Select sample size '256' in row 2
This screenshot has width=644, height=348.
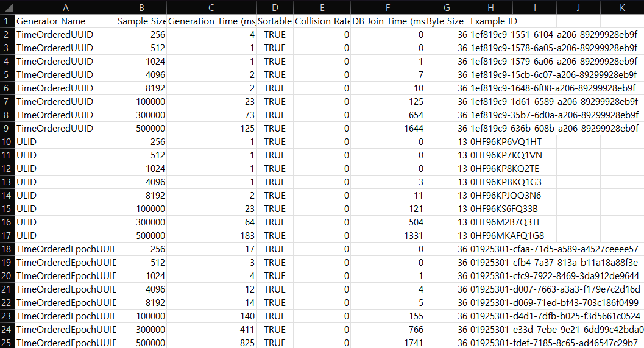[141, 35]
